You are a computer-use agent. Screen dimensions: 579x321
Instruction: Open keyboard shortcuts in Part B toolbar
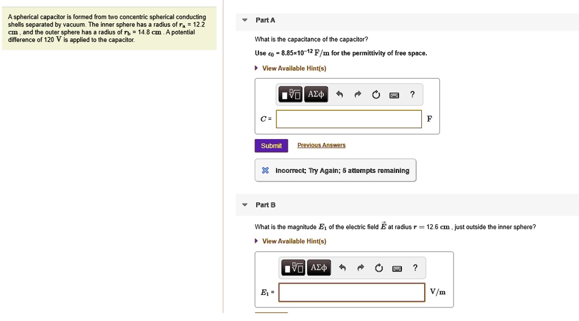[397, 268]
